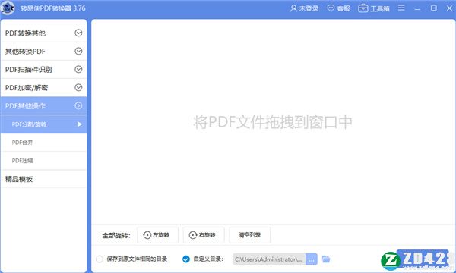Maximize the application window
Viewport: 456px width, 273px height.
click(x=434, y=8)
